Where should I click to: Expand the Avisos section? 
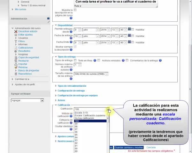pos(61,100)
